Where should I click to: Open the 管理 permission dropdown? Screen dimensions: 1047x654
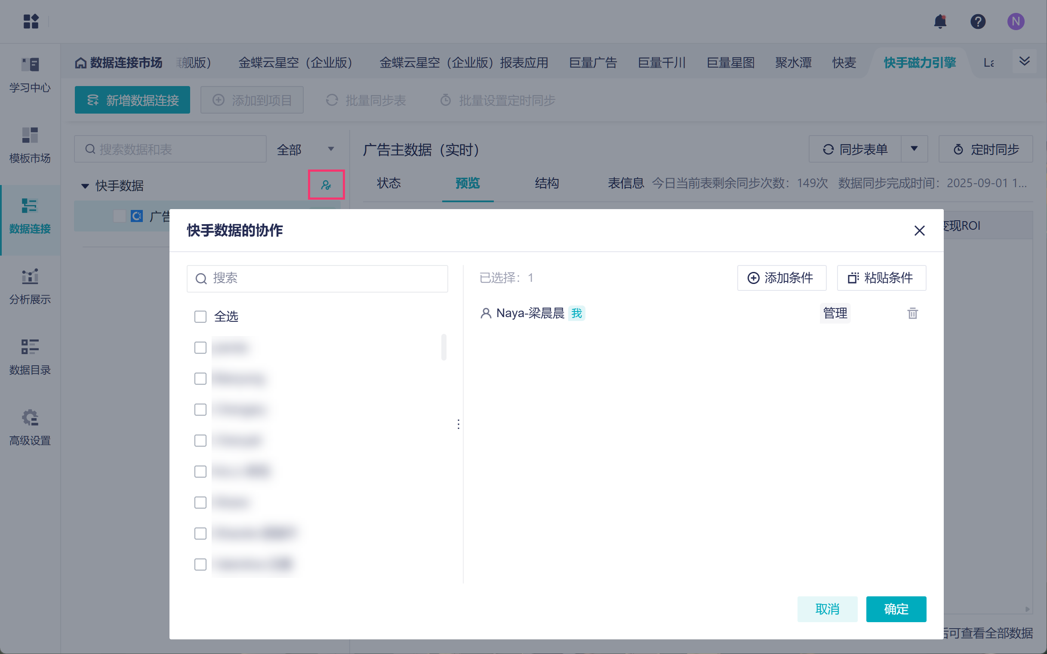tap(835, 313)
